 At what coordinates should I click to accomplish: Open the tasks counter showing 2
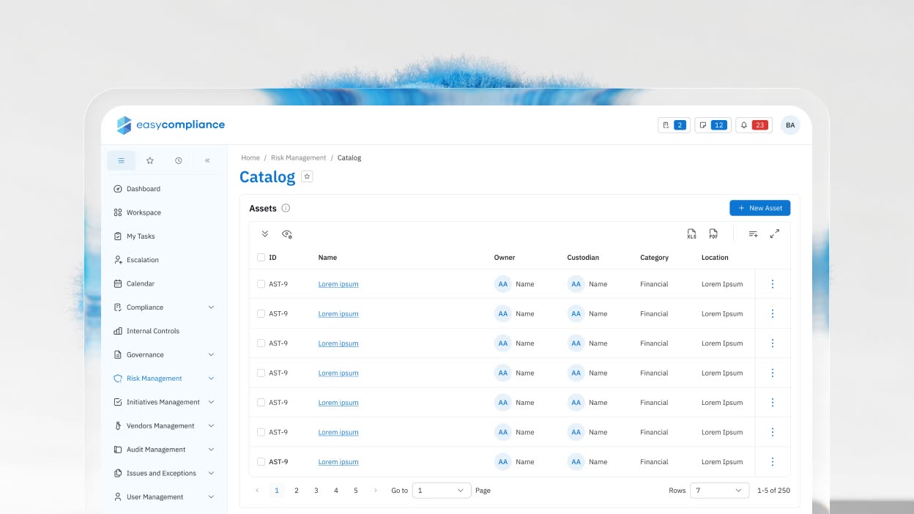[x=674, y=125]
